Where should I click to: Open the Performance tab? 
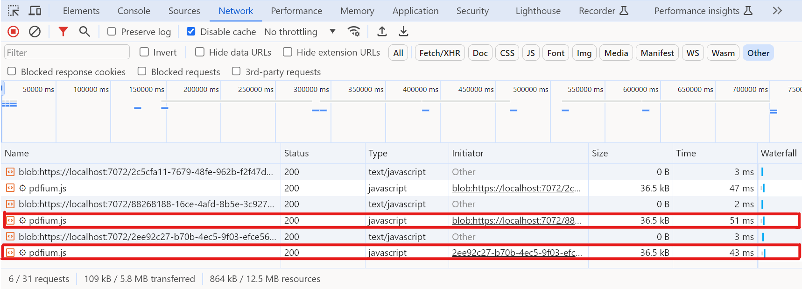[x=296, y=11]
